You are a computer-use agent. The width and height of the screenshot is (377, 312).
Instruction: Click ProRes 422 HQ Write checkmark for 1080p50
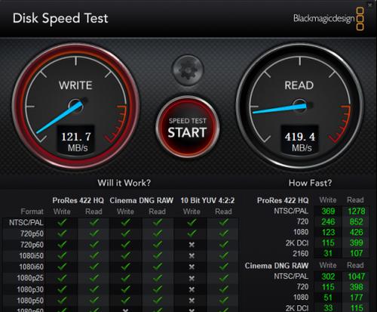[62, 301]
